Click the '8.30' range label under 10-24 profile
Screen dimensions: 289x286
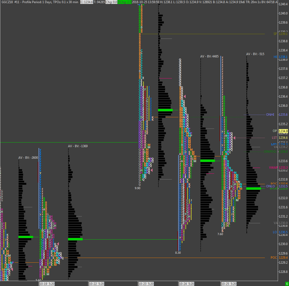pos(178,253)
